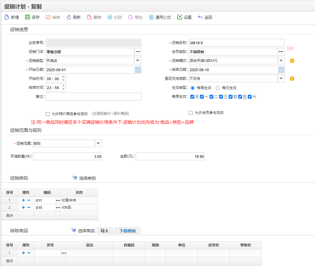Remove the category row 015
Image resolution: width=315 pixels, height=267 pixels.
[29, 208]
